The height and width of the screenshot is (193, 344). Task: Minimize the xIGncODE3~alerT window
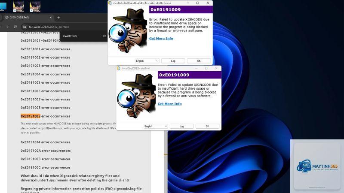(x=197, y=68)
